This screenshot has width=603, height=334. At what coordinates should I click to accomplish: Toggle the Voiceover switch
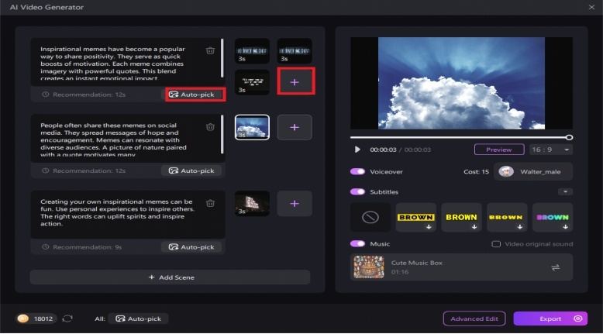click(357, 171)
